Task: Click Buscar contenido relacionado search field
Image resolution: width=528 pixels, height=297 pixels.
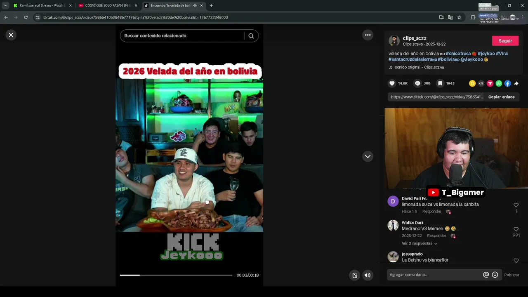Action: pos(181,36)
